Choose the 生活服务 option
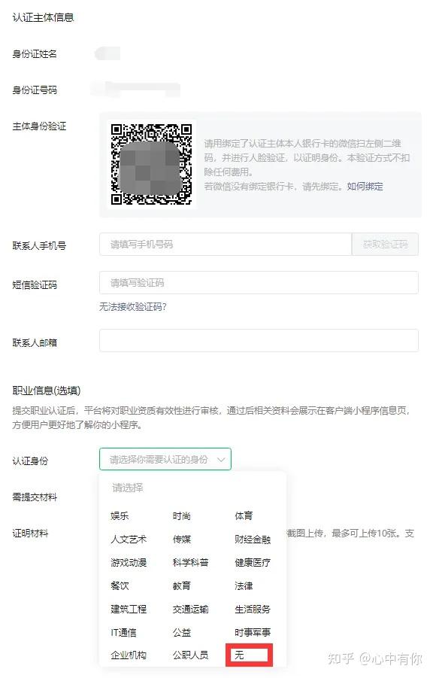Image resolution: width=433 pixels, height=678 pixels. [253, 610]
